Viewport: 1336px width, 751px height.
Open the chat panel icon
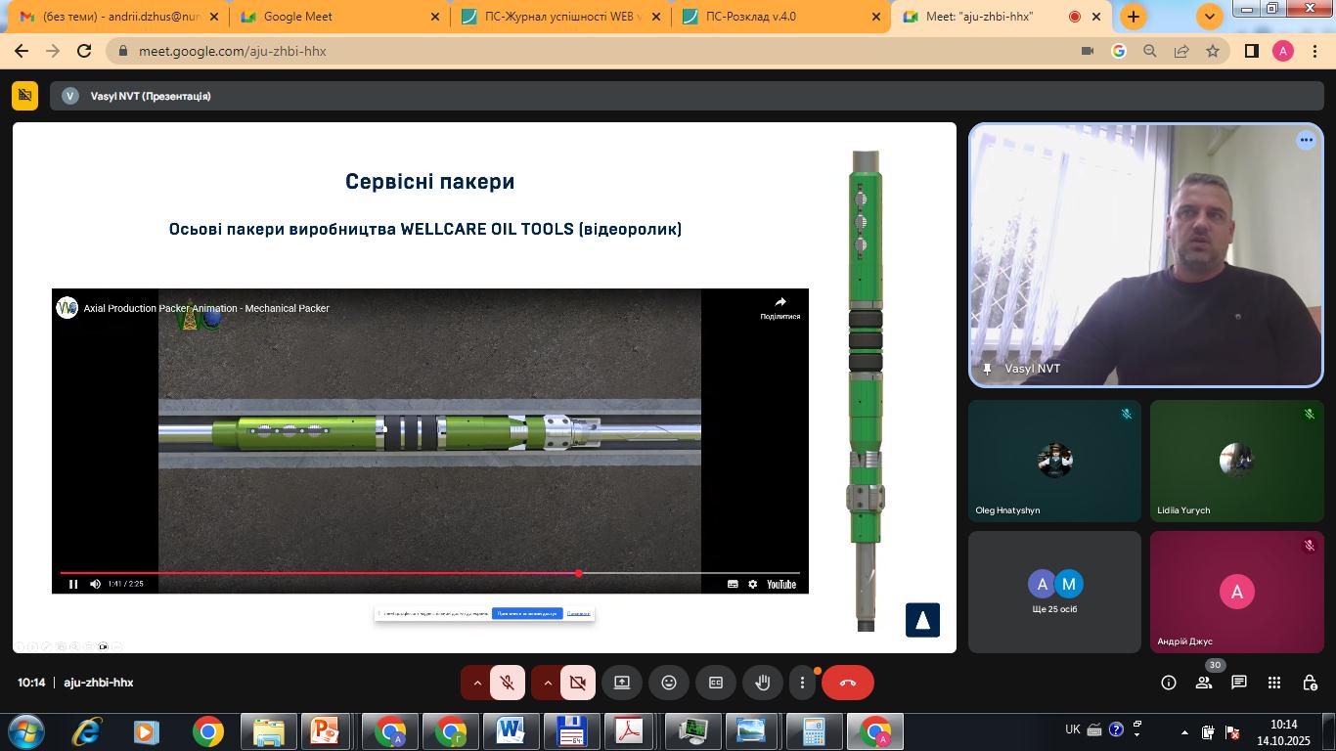(x=1239, y=683)
